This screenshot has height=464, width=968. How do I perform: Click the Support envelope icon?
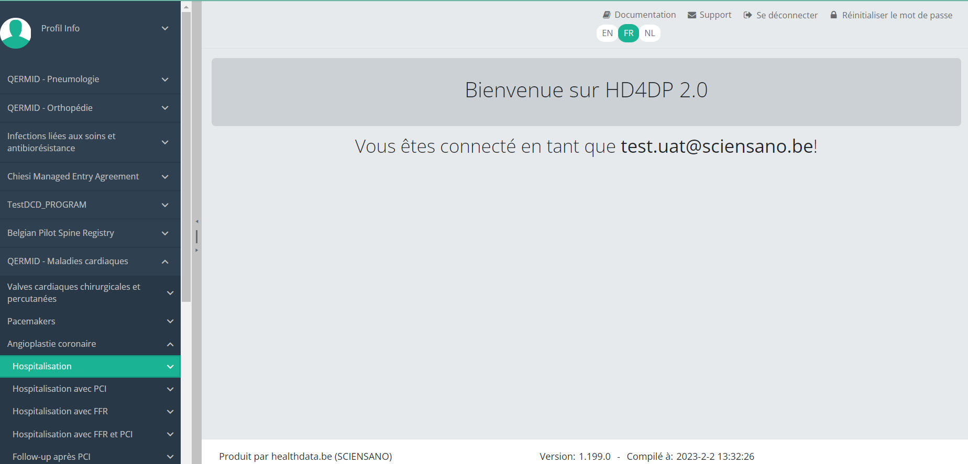point(692,15)
